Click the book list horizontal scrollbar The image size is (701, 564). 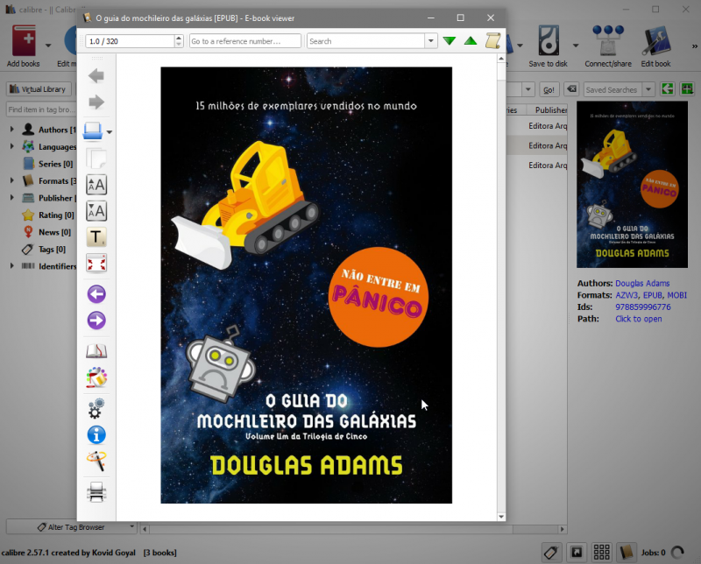tap(353, 529)
